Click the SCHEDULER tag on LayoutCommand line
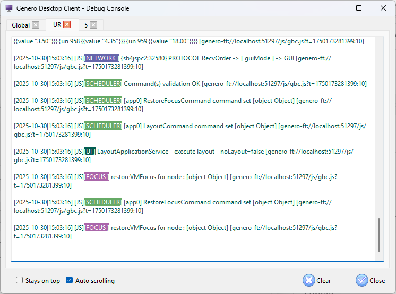Screen dimensions: 396x294 103,126
